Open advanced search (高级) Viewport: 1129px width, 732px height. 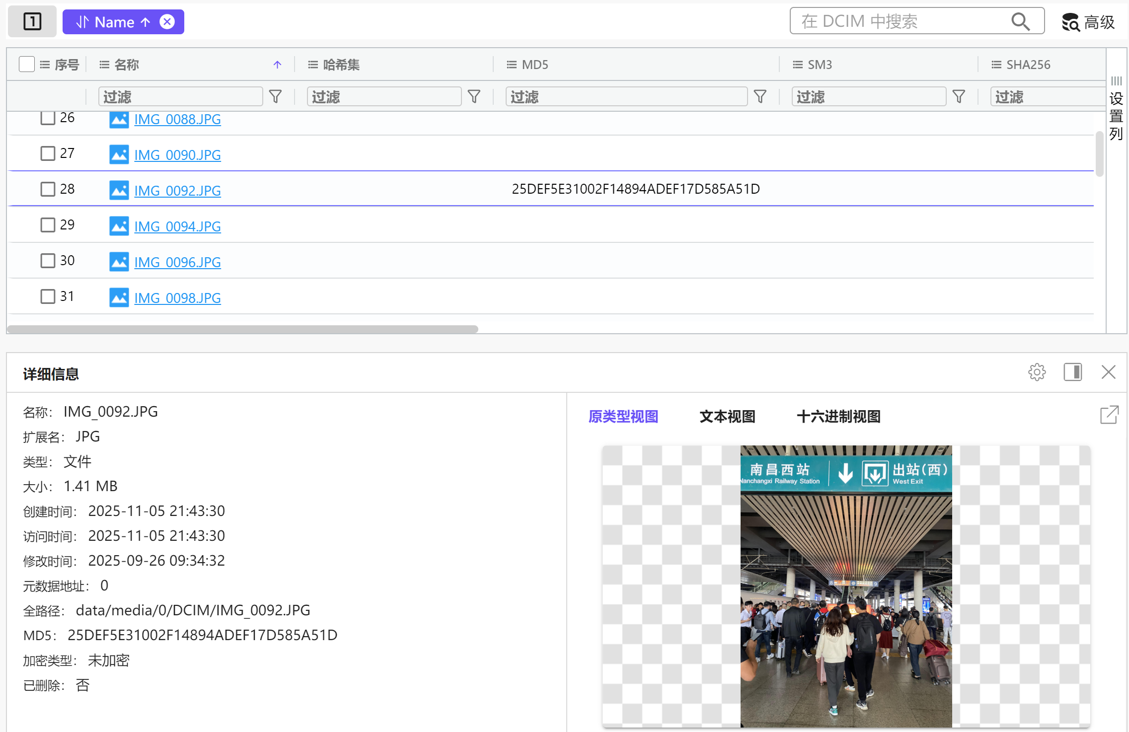[1088, 22]
